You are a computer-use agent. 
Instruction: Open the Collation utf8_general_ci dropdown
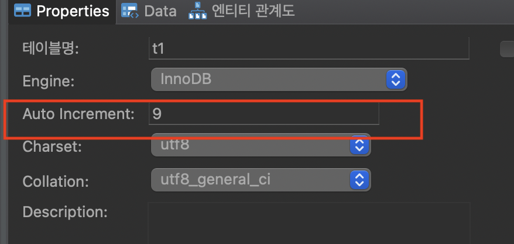click(x=261, y=180)
